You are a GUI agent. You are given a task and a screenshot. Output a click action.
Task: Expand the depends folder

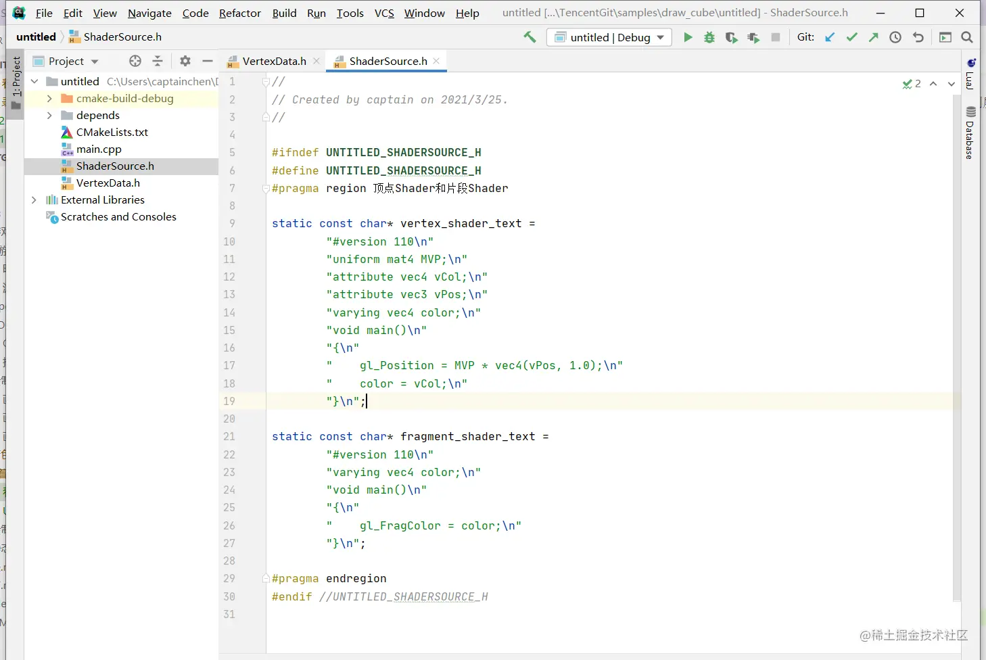(49, 115)
